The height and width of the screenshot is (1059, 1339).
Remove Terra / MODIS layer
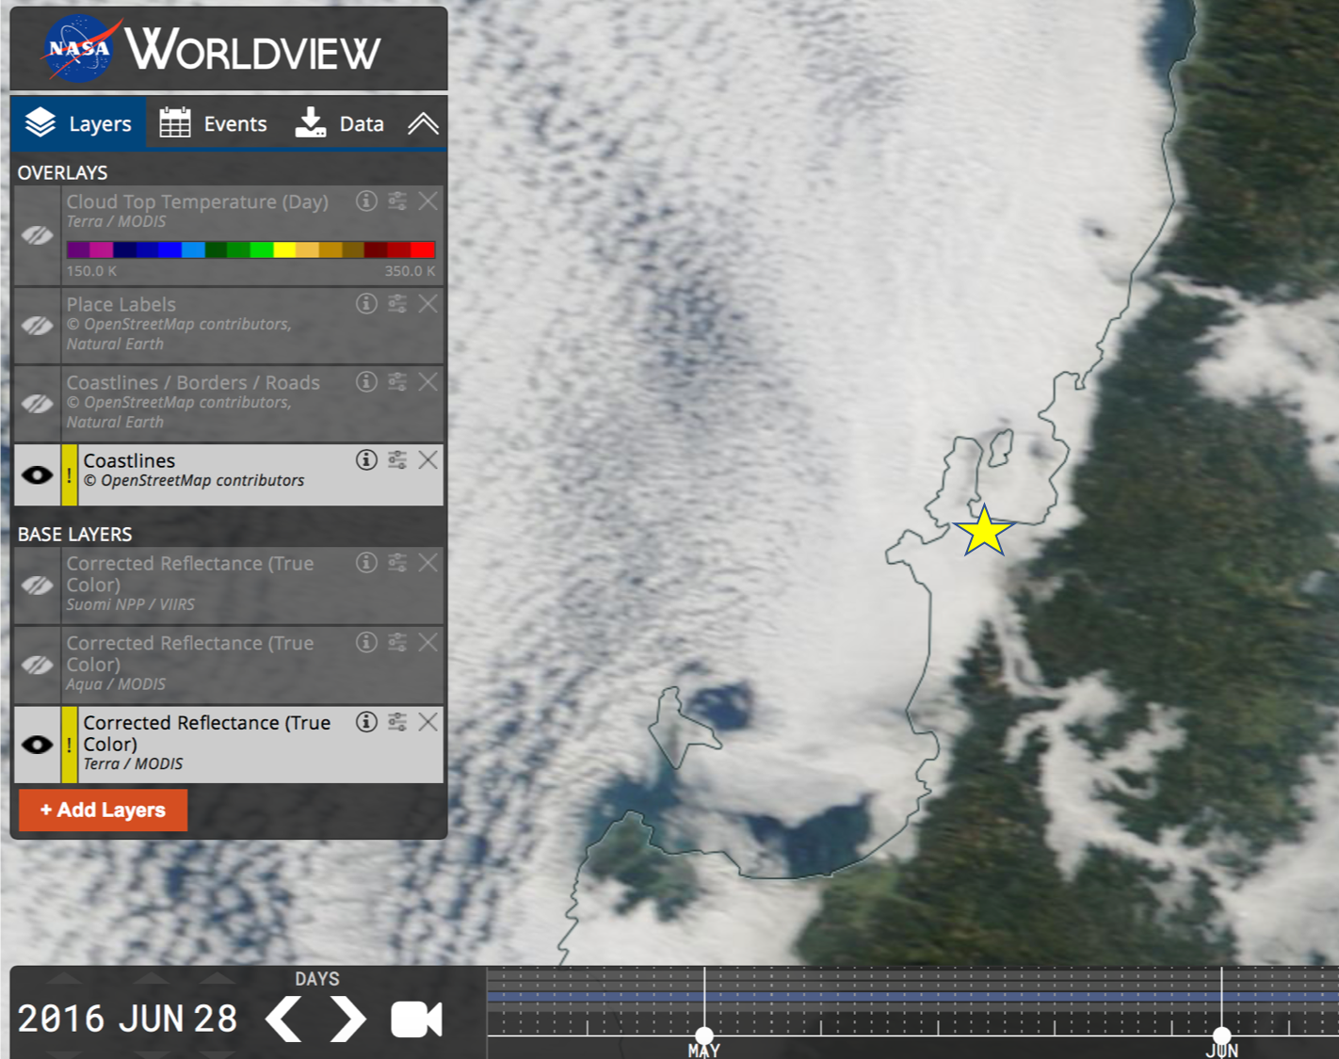pos(428,722)
